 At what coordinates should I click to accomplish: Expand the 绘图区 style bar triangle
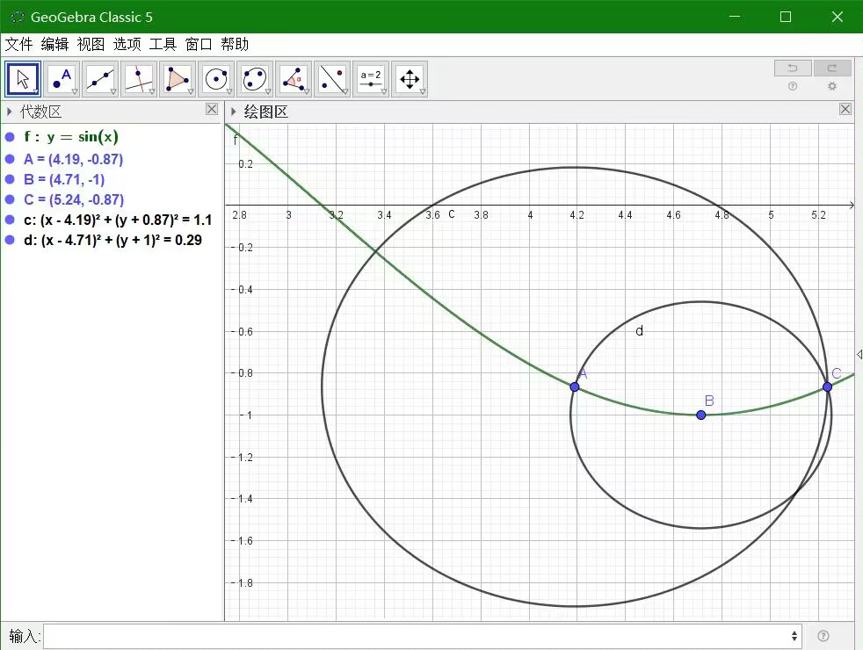click(234, 112)
